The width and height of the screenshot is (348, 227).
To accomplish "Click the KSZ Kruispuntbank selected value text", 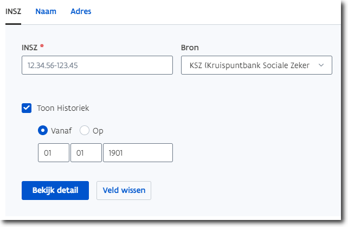I will coord(249,65).
